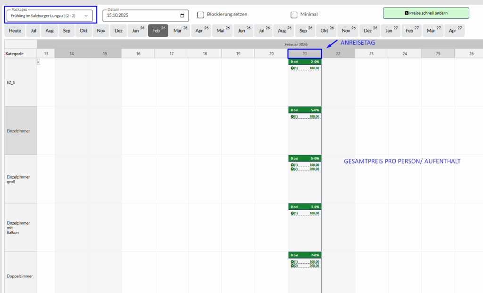Switch to the Mär 26 month tab
Viewport: 483px width, 293px height.
[180, 31]
